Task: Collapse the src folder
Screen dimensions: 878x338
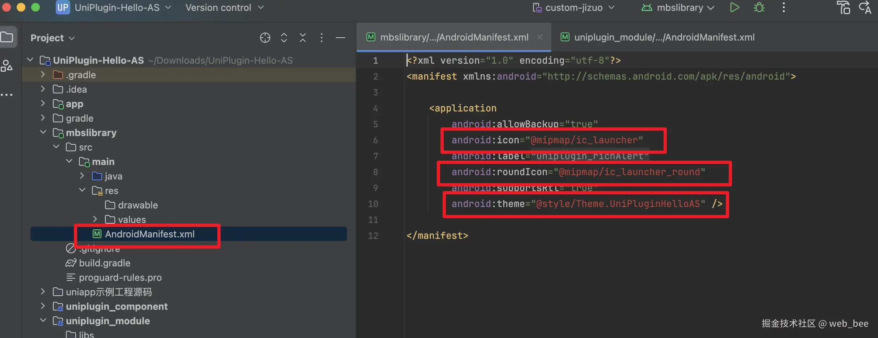Action: pyautogui.click(x=56, y=147)
